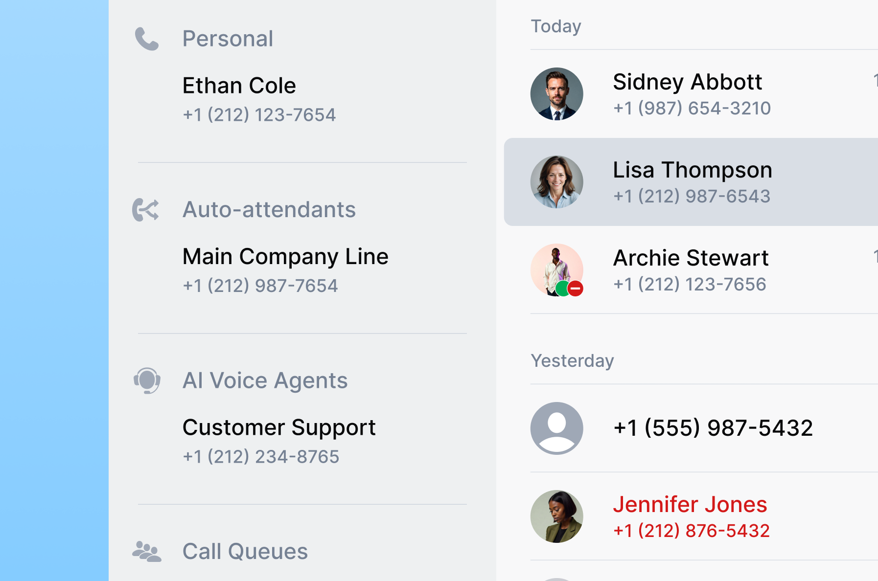Click Sidney Abbott's avatar thumbnail

[556, 94]
